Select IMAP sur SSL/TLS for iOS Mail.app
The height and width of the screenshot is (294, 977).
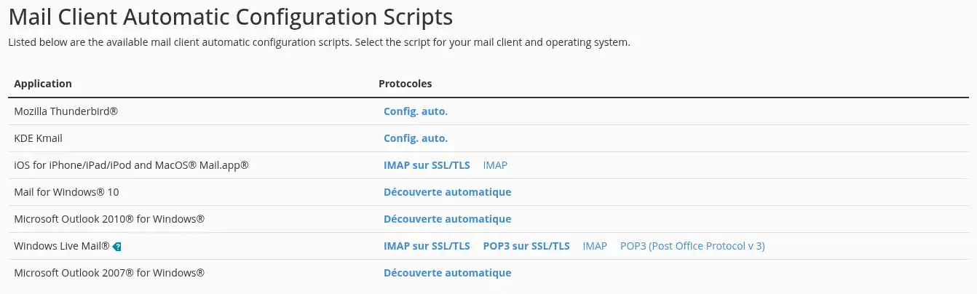pyautogui.click(x=427, y=165)
